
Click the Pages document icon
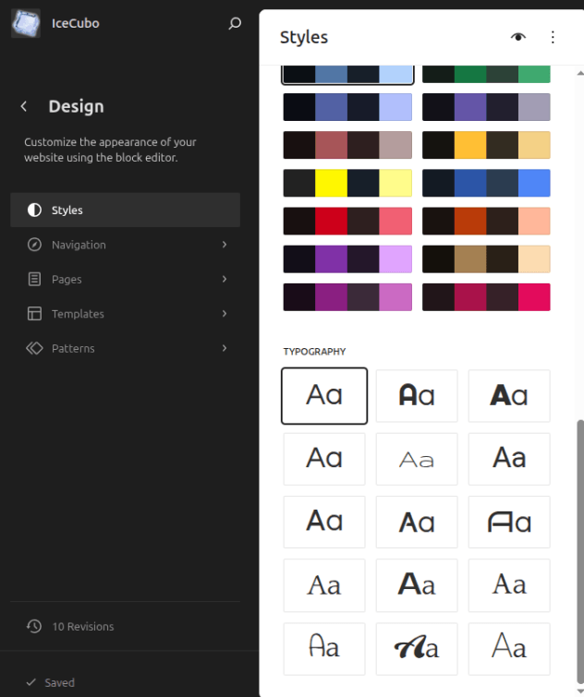pos(34,279)
